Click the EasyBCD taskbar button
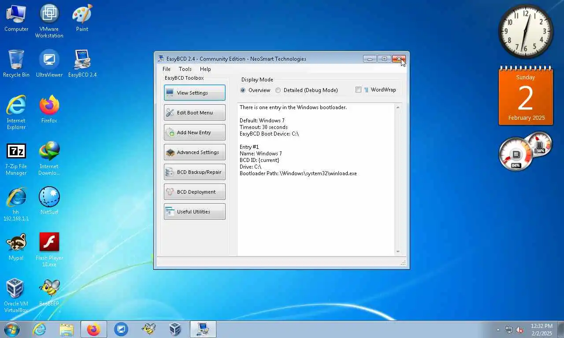 click(203, 329)
